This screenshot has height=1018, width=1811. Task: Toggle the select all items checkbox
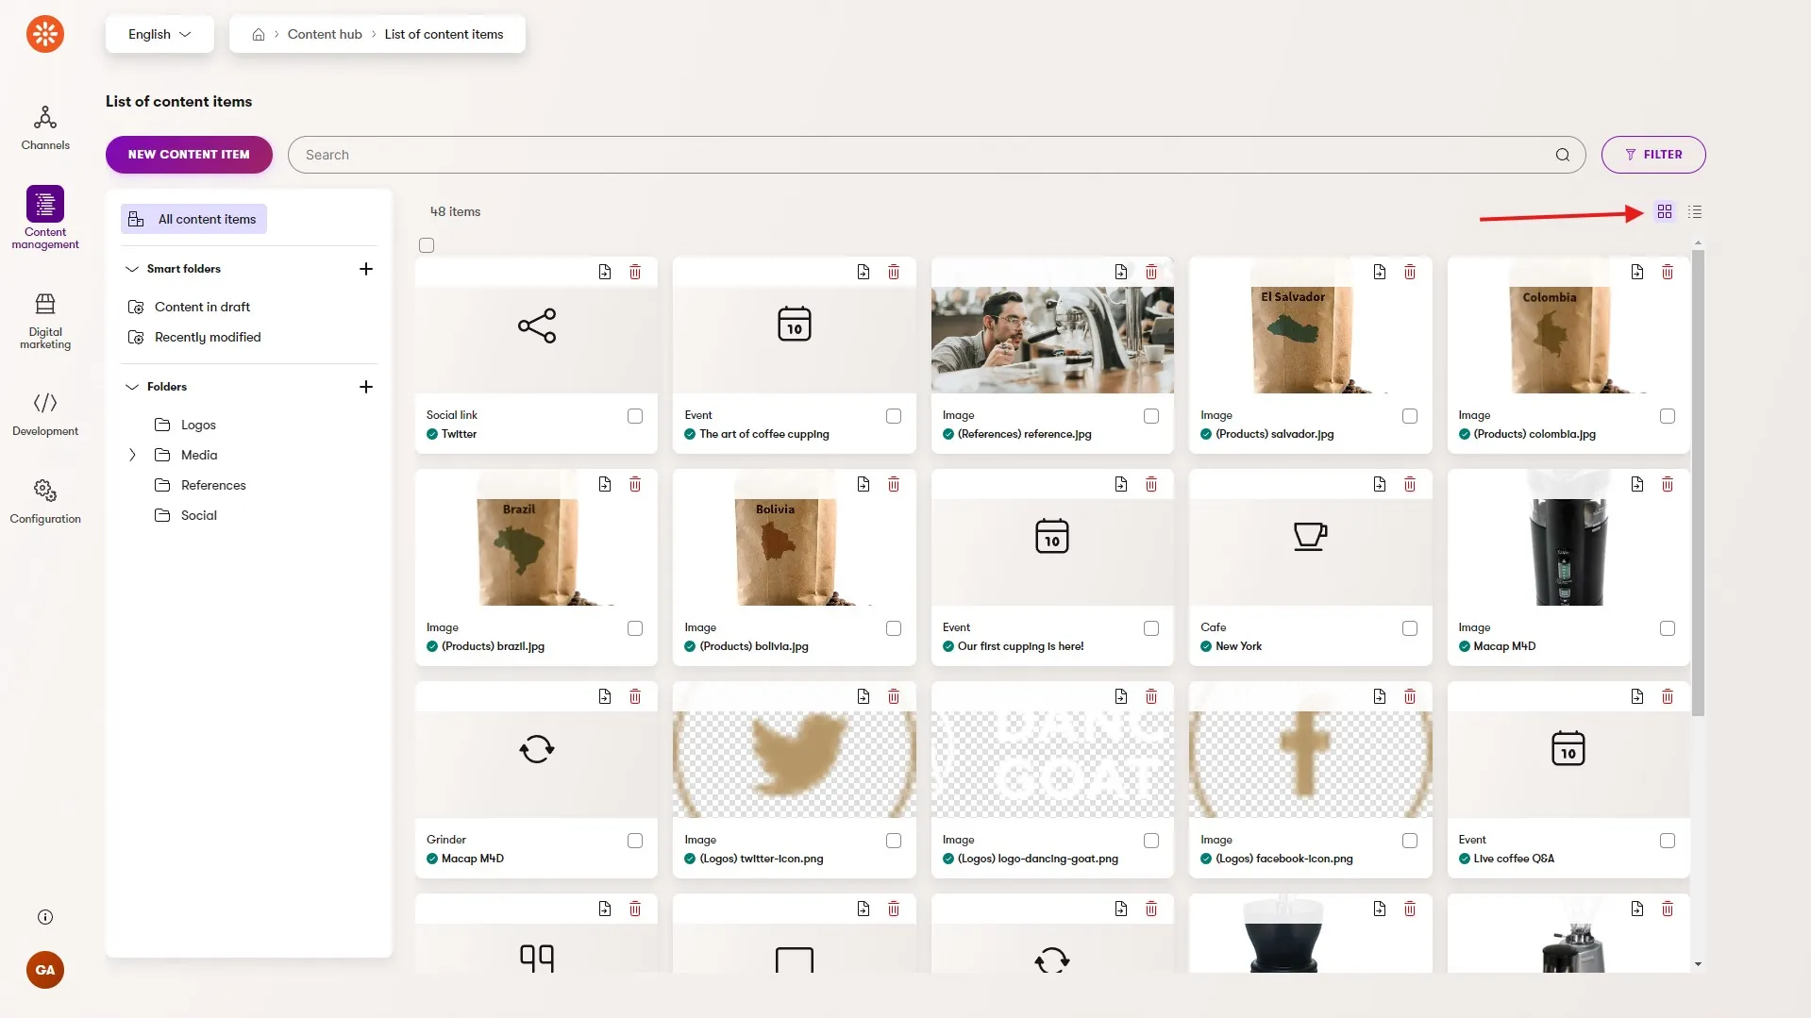(x=427, y=245)
